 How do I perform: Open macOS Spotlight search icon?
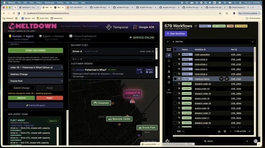pyautogui.click(x=235, y=3)
